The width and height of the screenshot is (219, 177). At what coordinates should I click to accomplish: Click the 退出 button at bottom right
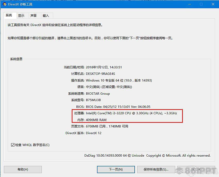pos(196,170)
